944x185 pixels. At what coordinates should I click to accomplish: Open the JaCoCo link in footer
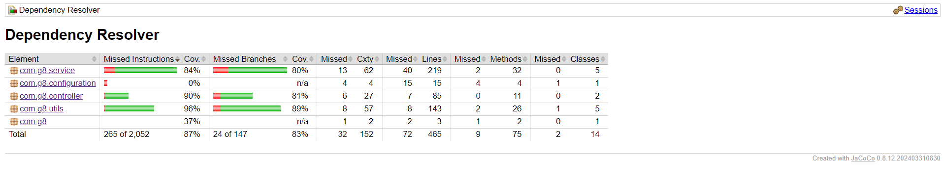pyautogui.click(x=863, y=158)
